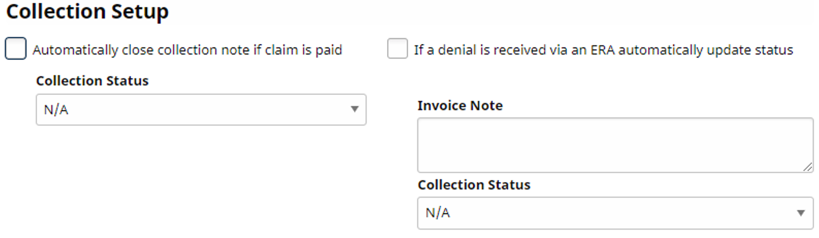Click the arrow icon of left Collection Status
This screenshot has height=238, width=819.
(x=354, y=110)
